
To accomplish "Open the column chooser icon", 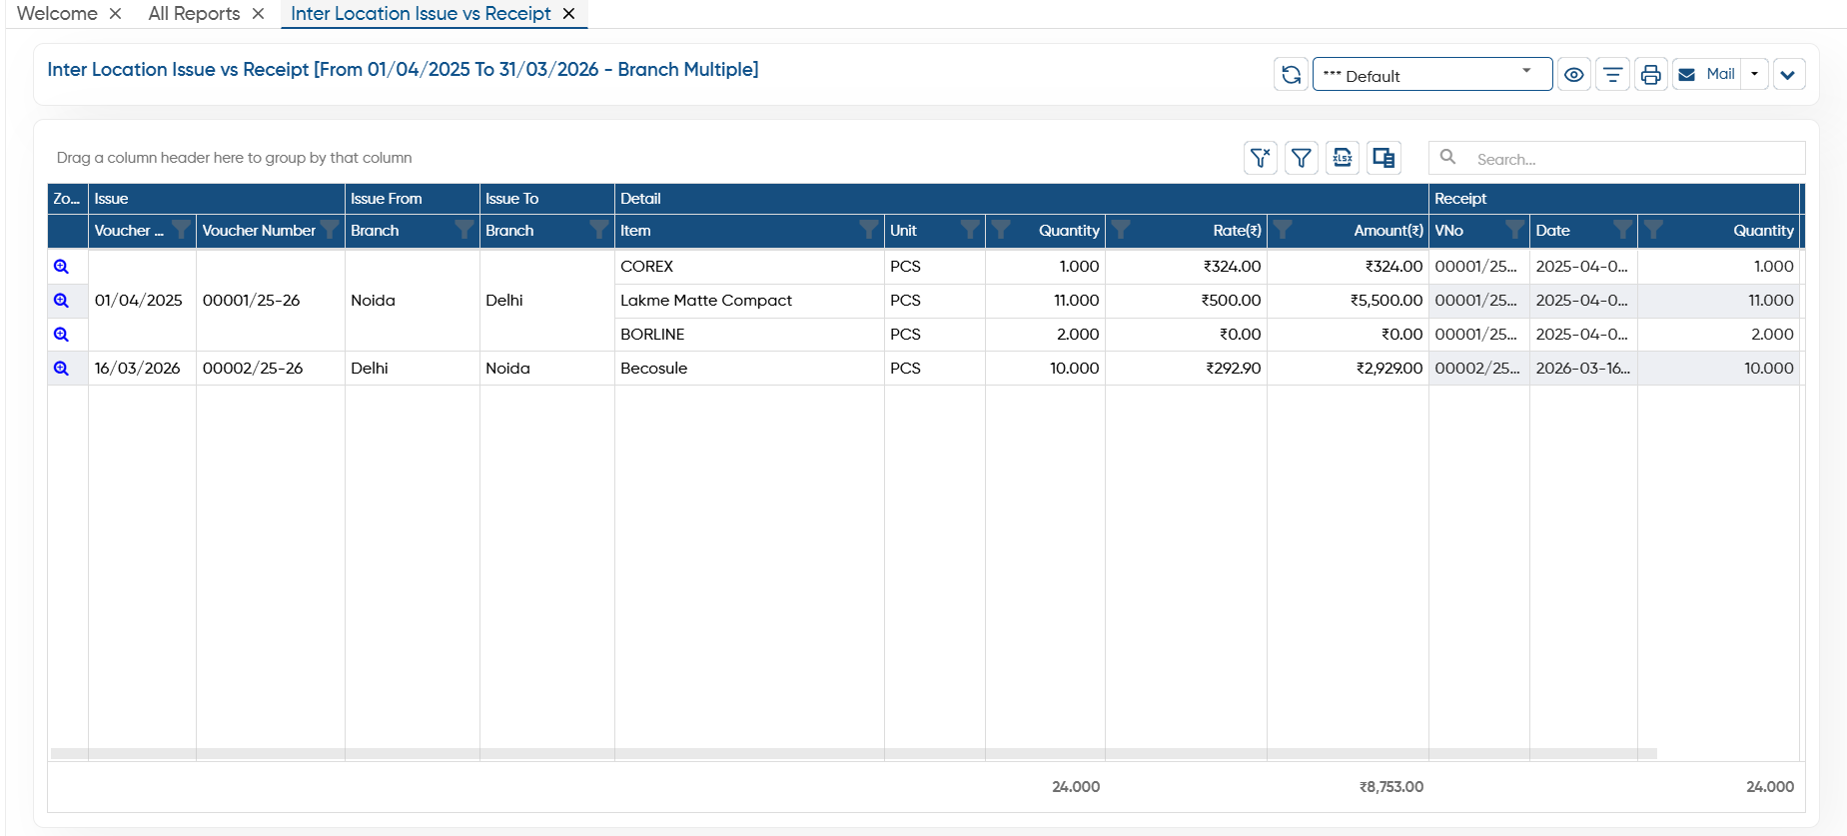I will click(x=1384, y=158).
